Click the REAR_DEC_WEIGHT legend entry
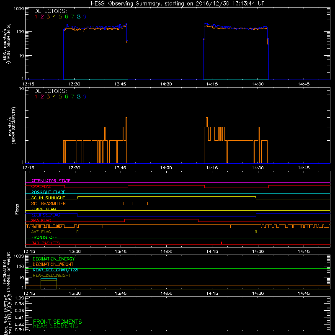This screenshot has width=335, height=335. click(x=52, y=276)
